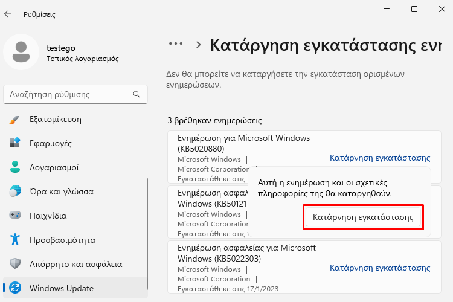Maximize the Settings window

[414, 9]
